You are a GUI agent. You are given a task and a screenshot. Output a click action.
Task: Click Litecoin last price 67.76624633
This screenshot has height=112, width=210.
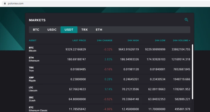pos(77,89)
